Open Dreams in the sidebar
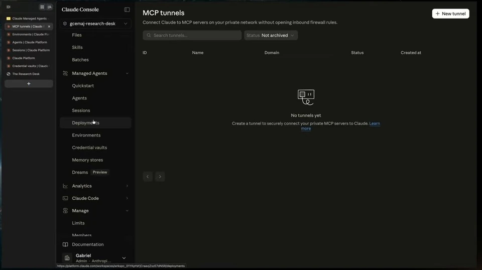 coord(80,172)
